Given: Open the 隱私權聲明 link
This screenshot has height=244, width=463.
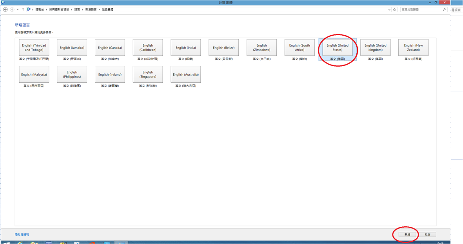Looking at the screenshot, I should click(x=22, y=235).
